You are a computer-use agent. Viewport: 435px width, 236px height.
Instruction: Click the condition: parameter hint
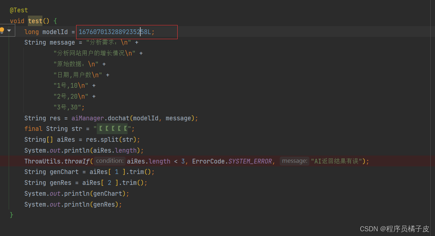[110, 161]
